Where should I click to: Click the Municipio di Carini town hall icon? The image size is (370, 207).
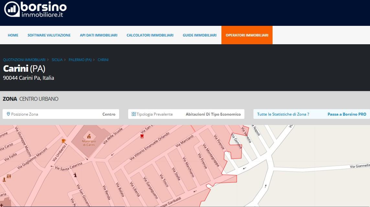tap(89, 136)
